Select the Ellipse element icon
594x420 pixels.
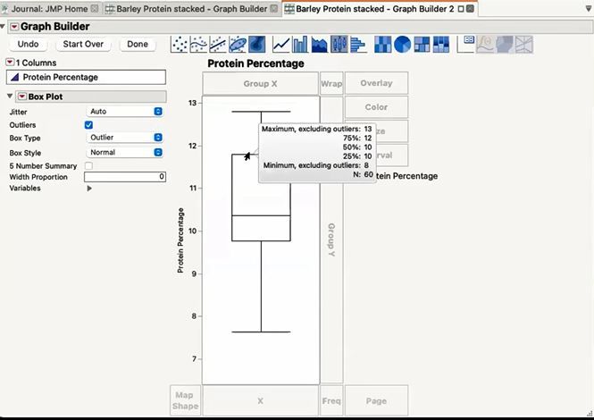tap(238, 45)
